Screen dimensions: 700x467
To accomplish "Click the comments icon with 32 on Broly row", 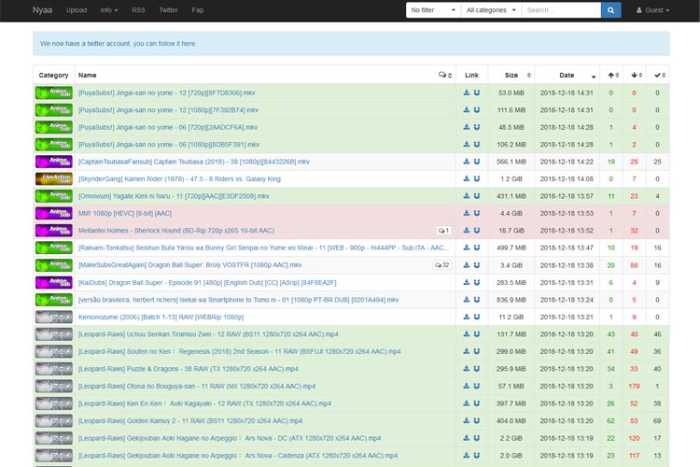I will [x=442, y=265].
